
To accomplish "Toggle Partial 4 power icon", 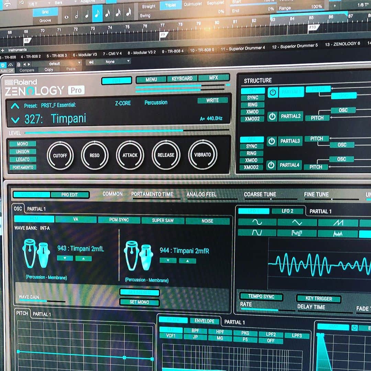I will 271,165.
